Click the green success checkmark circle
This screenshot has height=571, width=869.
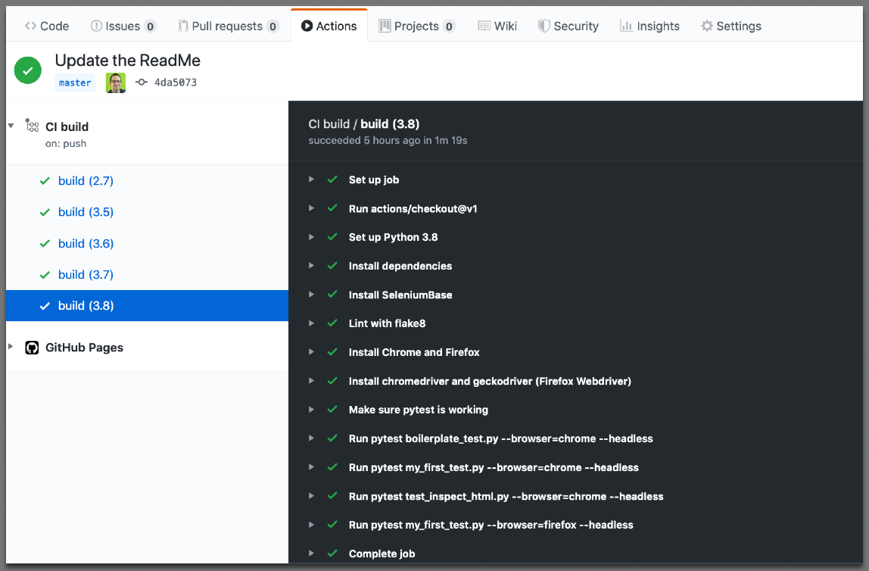pos(27,70)
